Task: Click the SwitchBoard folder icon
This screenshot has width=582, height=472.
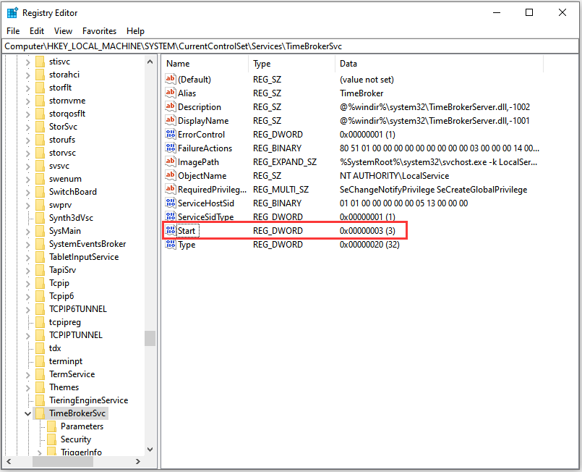Action: click(x=40, y=192)
